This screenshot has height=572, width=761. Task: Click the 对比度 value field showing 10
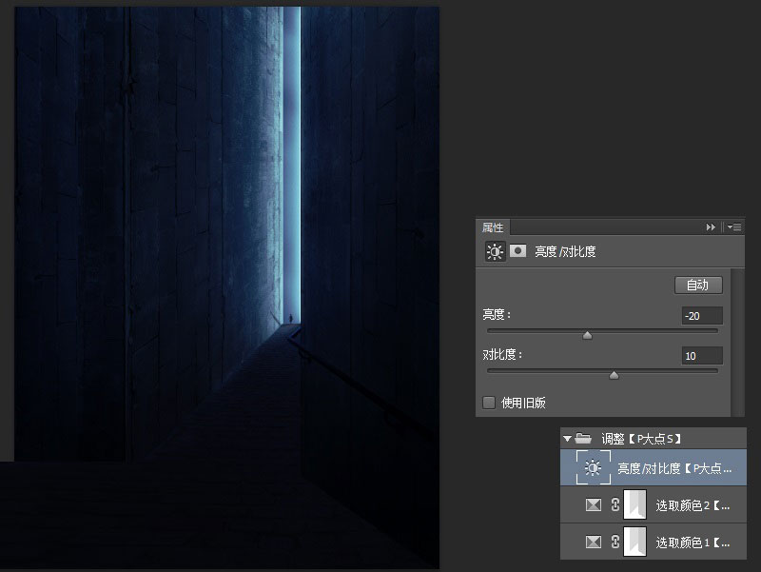click(702, 356)
